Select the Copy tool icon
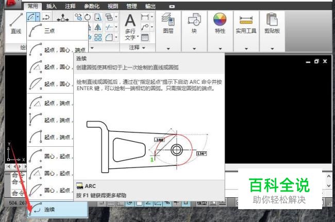The image size is (335, 222). pyautogui.click(x=78, y=17)
